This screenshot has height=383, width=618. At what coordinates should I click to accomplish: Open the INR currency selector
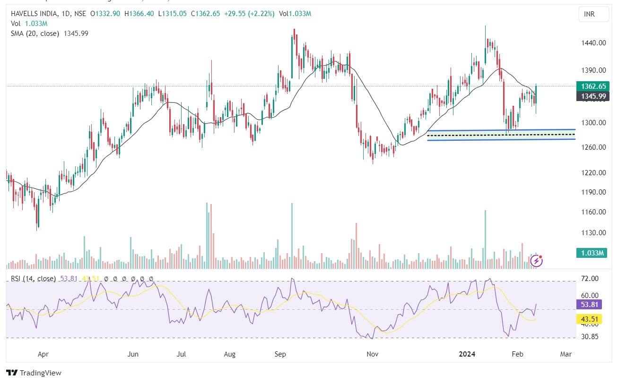coord(589,14)
